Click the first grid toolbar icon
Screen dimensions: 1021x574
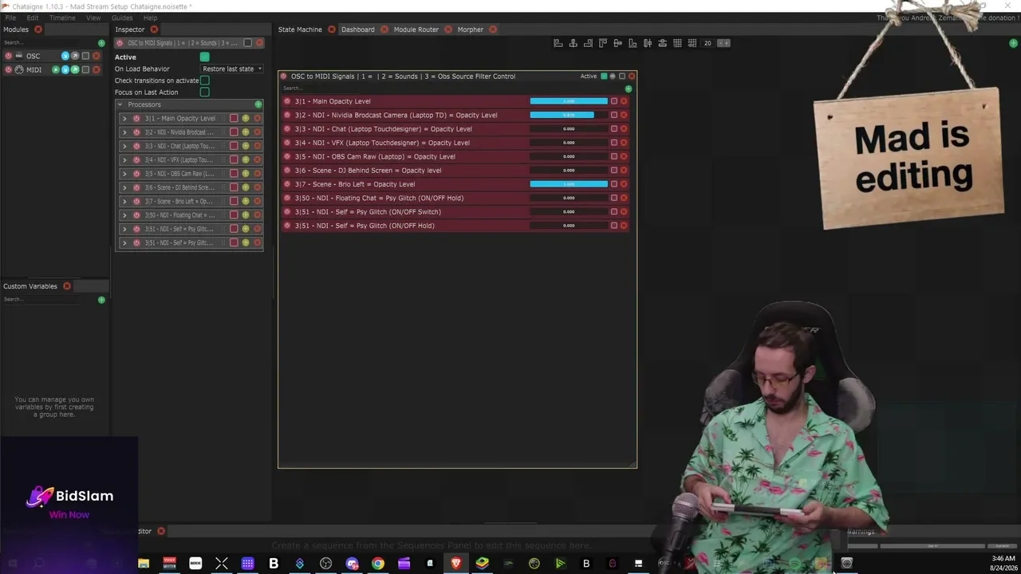[x=677, y=43]
